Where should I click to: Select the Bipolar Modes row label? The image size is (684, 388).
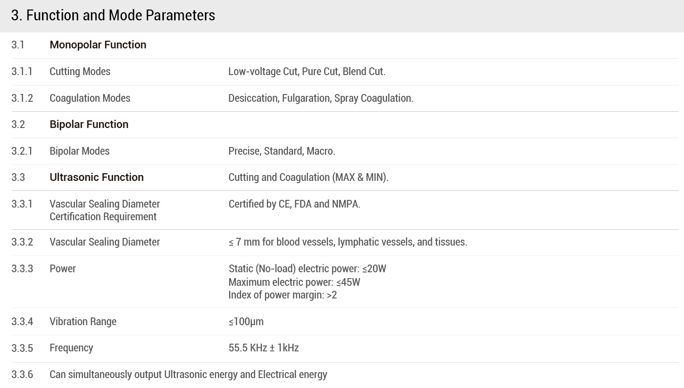[x=79, y=151]
